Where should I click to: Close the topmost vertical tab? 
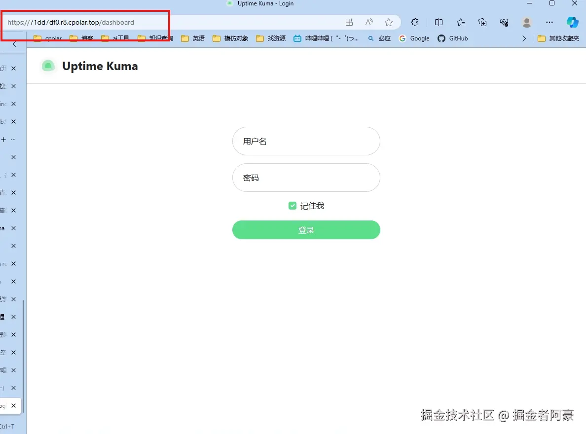click(13, 69)
